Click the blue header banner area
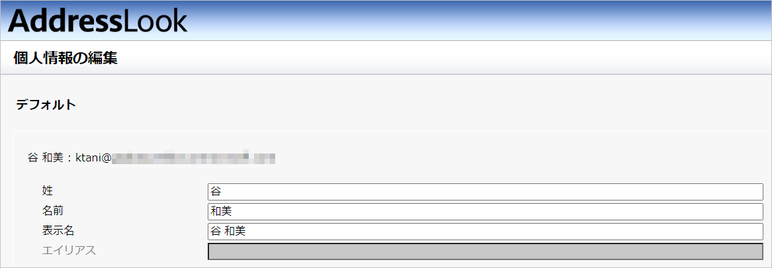 386,21
